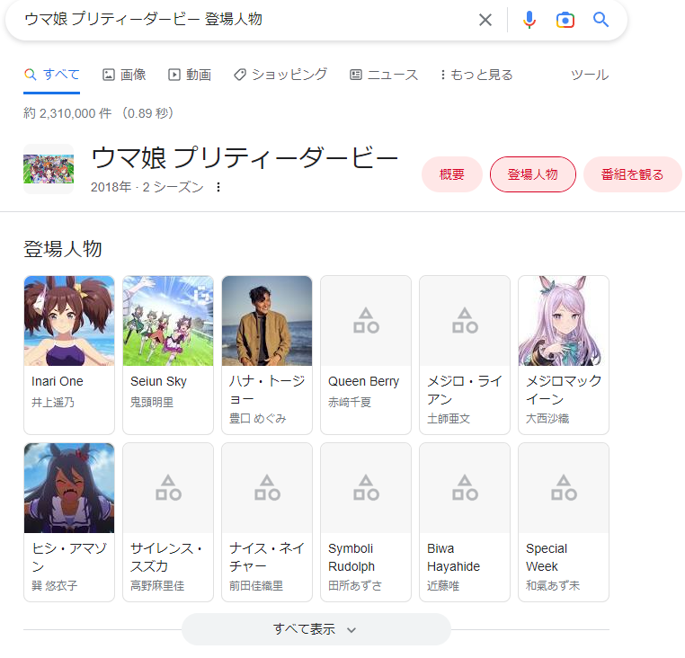Click the Biwa Hayahide name label
The width and height of the screenshot is (685, 658).
pos(453,557)
